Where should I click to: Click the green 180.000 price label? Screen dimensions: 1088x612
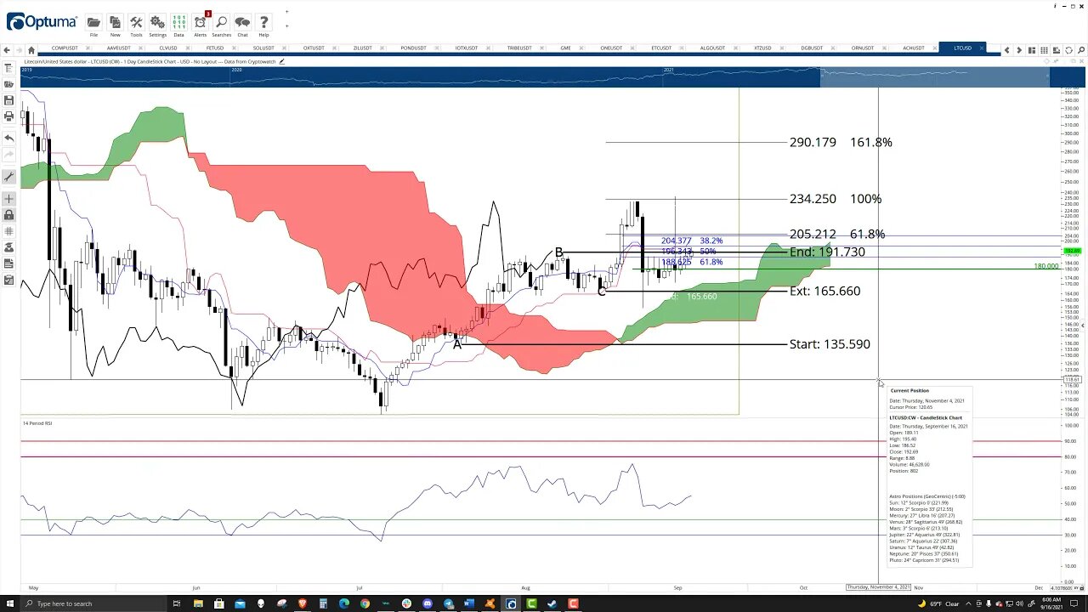pos(1045,266)
